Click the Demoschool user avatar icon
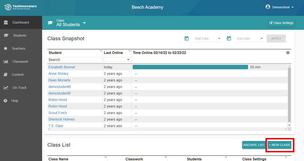 [268, 7]
